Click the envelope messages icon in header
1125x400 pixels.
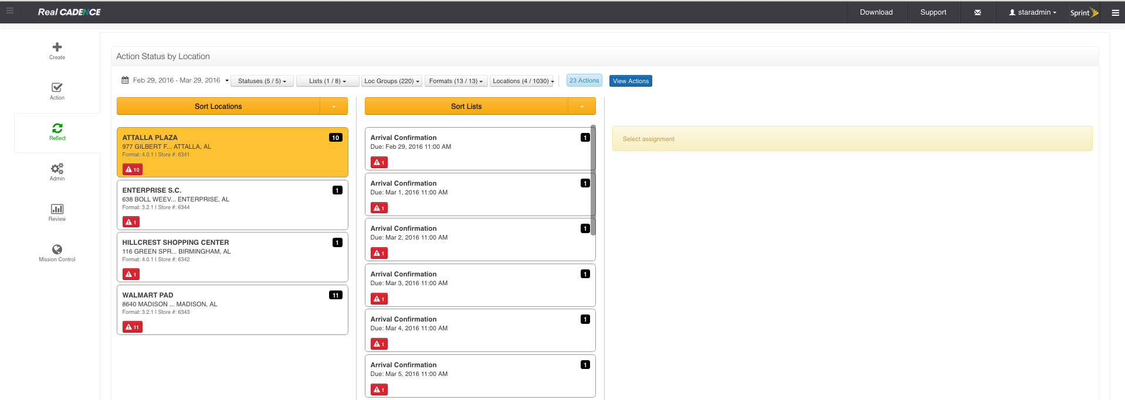pyautogui.click(x=977, y=12)
